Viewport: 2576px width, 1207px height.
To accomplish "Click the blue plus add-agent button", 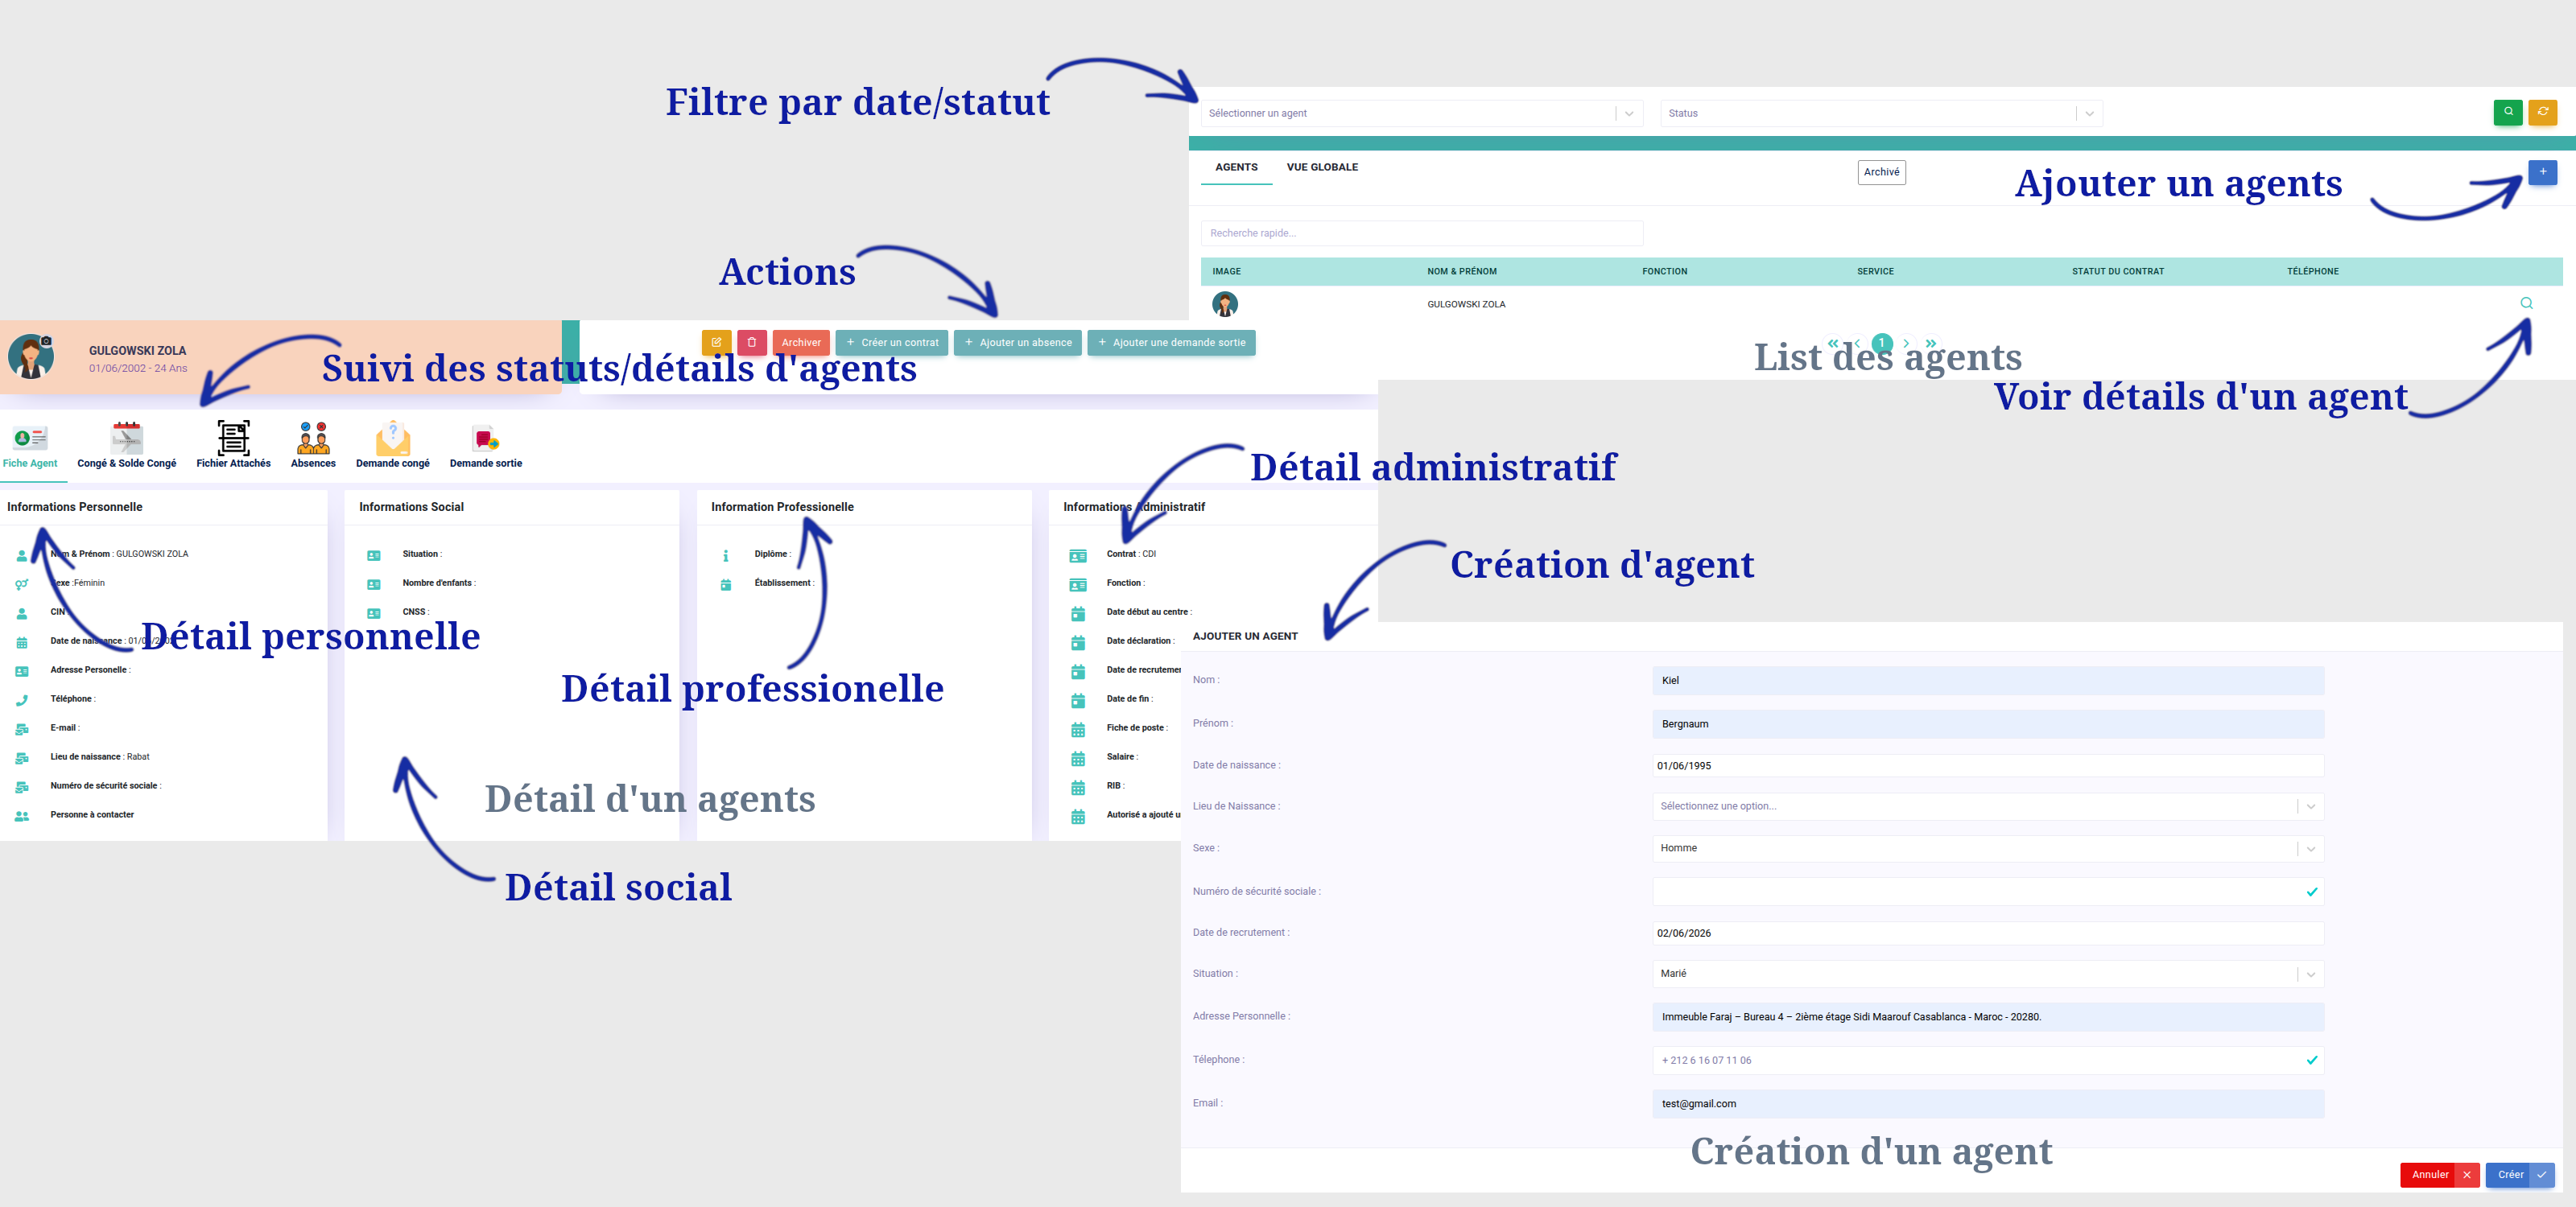I will coord(2542,172).
